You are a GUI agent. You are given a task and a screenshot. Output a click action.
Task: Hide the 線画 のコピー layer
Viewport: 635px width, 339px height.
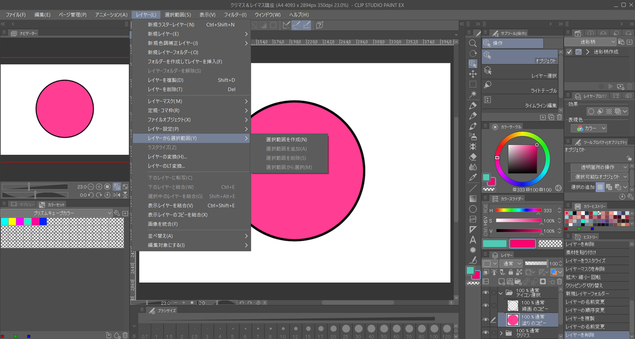coord(486,305)
